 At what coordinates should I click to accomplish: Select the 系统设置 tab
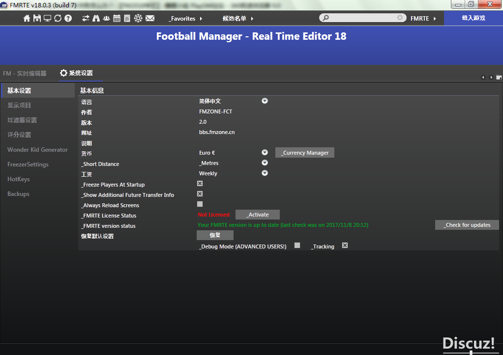81,73
